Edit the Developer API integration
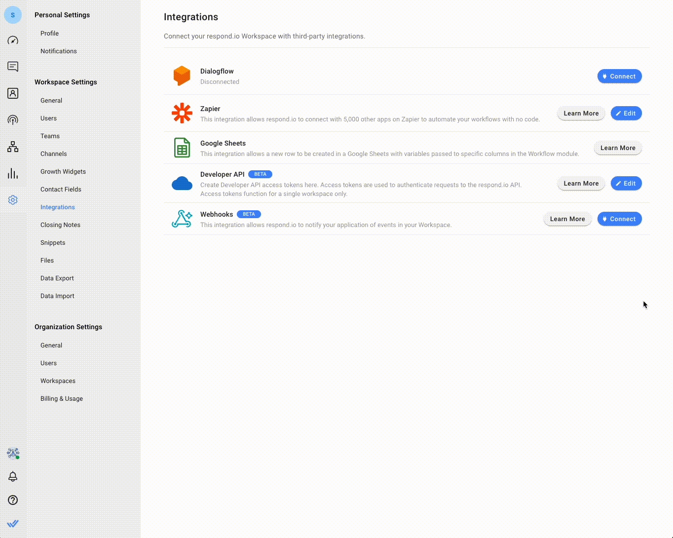 pos(626,184)
